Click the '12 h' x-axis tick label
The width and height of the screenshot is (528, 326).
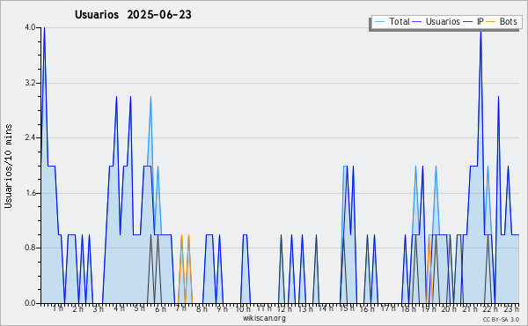pos(284,309)
